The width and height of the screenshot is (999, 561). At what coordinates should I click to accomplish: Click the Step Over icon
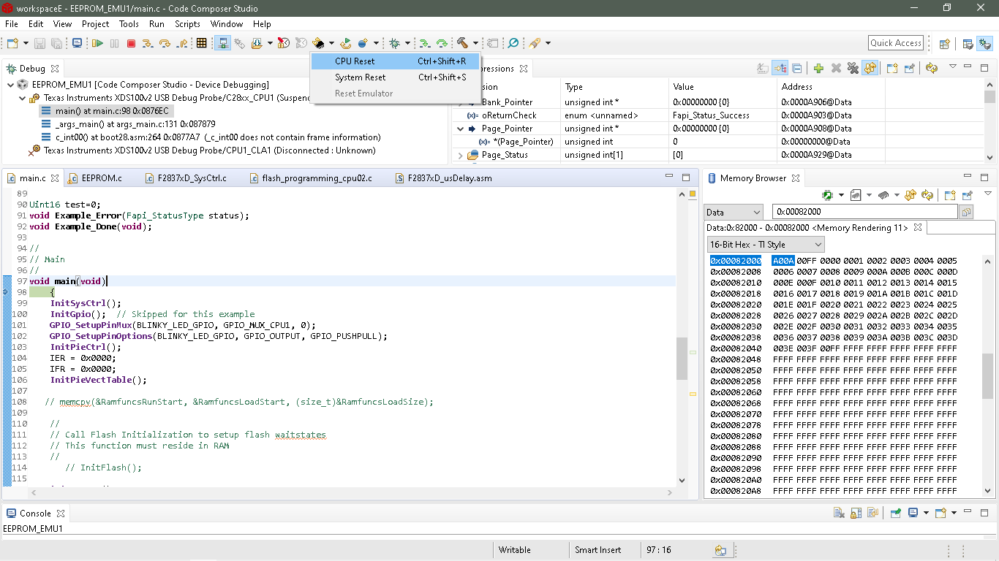coord(165,43)
